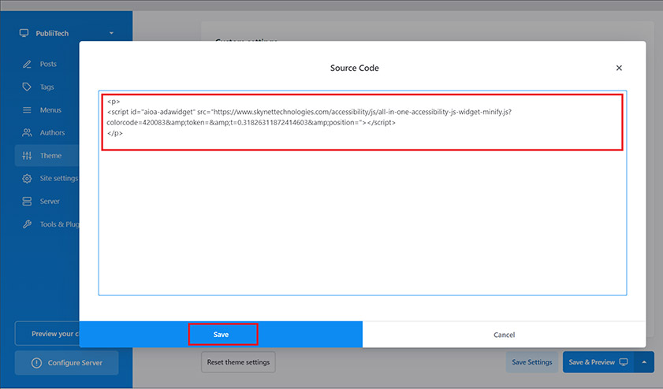
Task: Click Reset theme settings button
Action: coord(238,362)
